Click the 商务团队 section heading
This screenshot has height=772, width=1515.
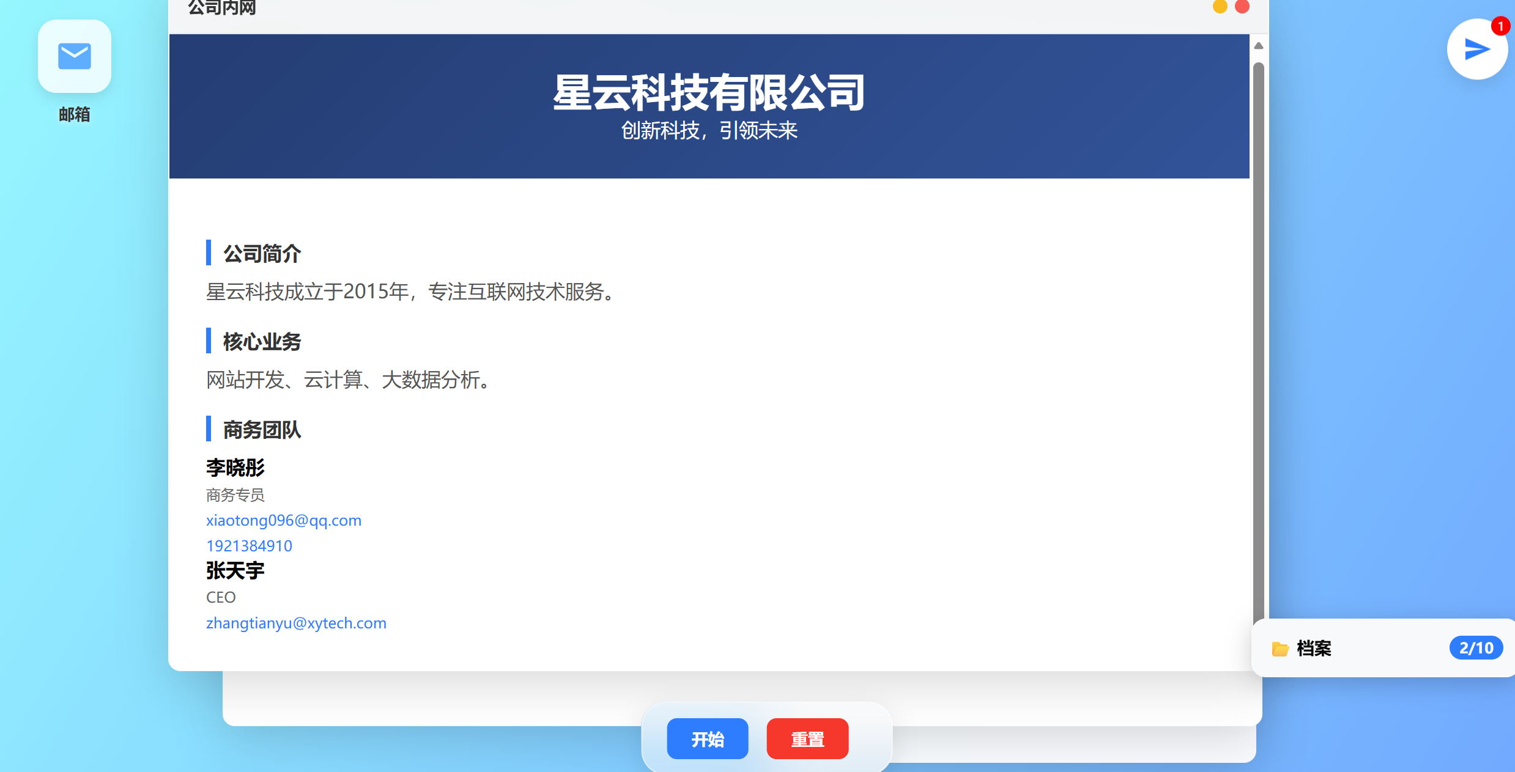pyautogui.click(x=262, y=430)
